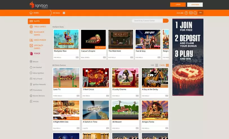Open the 5 Reel Circus thumbnail

click(96, 78)
